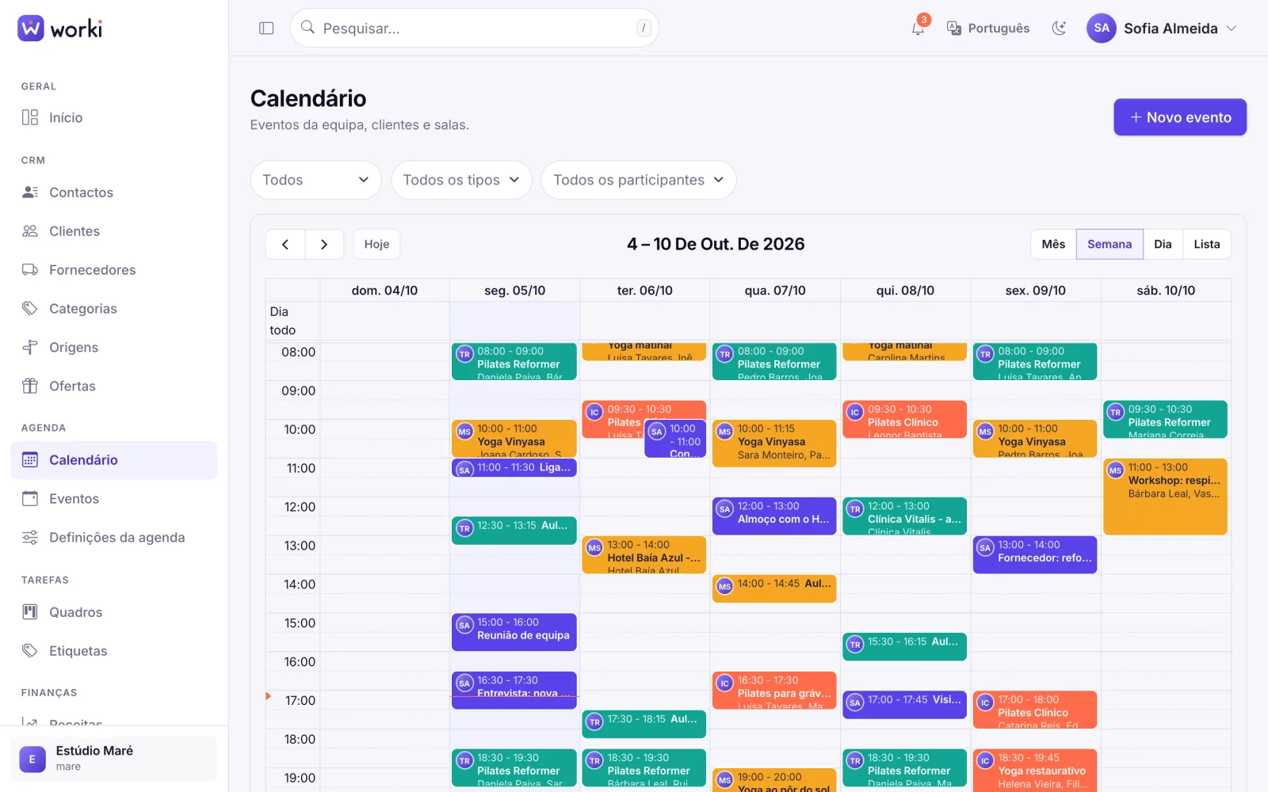Open Etiquetas under Tarefas

click(114, 651)
